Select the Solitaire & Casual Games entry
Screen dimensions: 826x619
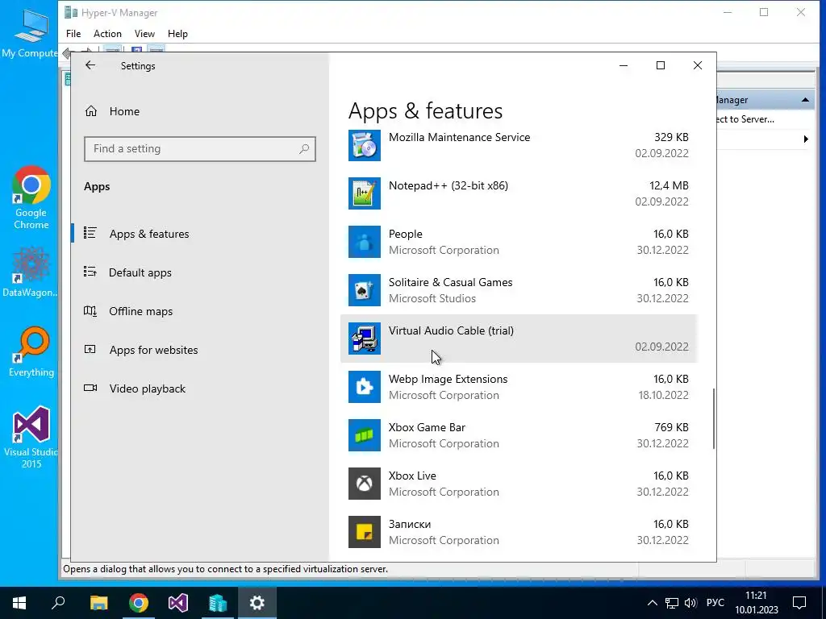pyautogui.click(x=519, y=290)
